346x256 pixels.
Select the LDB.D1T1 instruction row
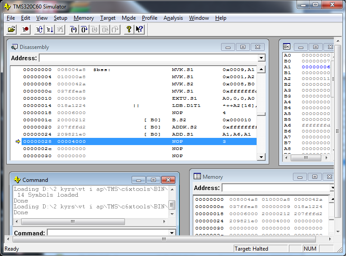(139, 106)
